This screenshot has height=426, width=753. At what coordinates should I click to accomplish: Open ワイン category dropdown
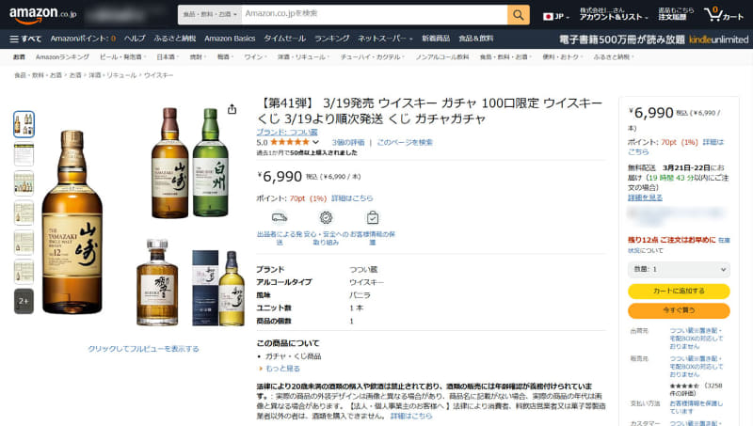[x=255, y=57]
